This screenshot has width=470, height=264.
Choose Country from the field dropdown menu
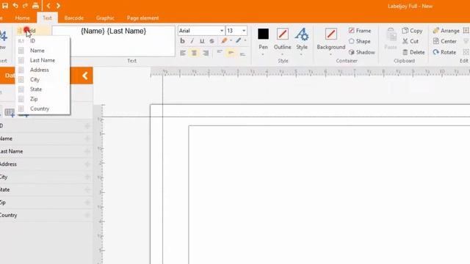(43, 109)
